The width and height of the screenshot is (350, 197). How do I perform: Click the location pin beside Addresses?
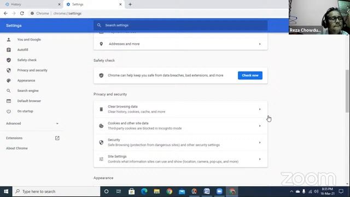click(x=101, y=44)
